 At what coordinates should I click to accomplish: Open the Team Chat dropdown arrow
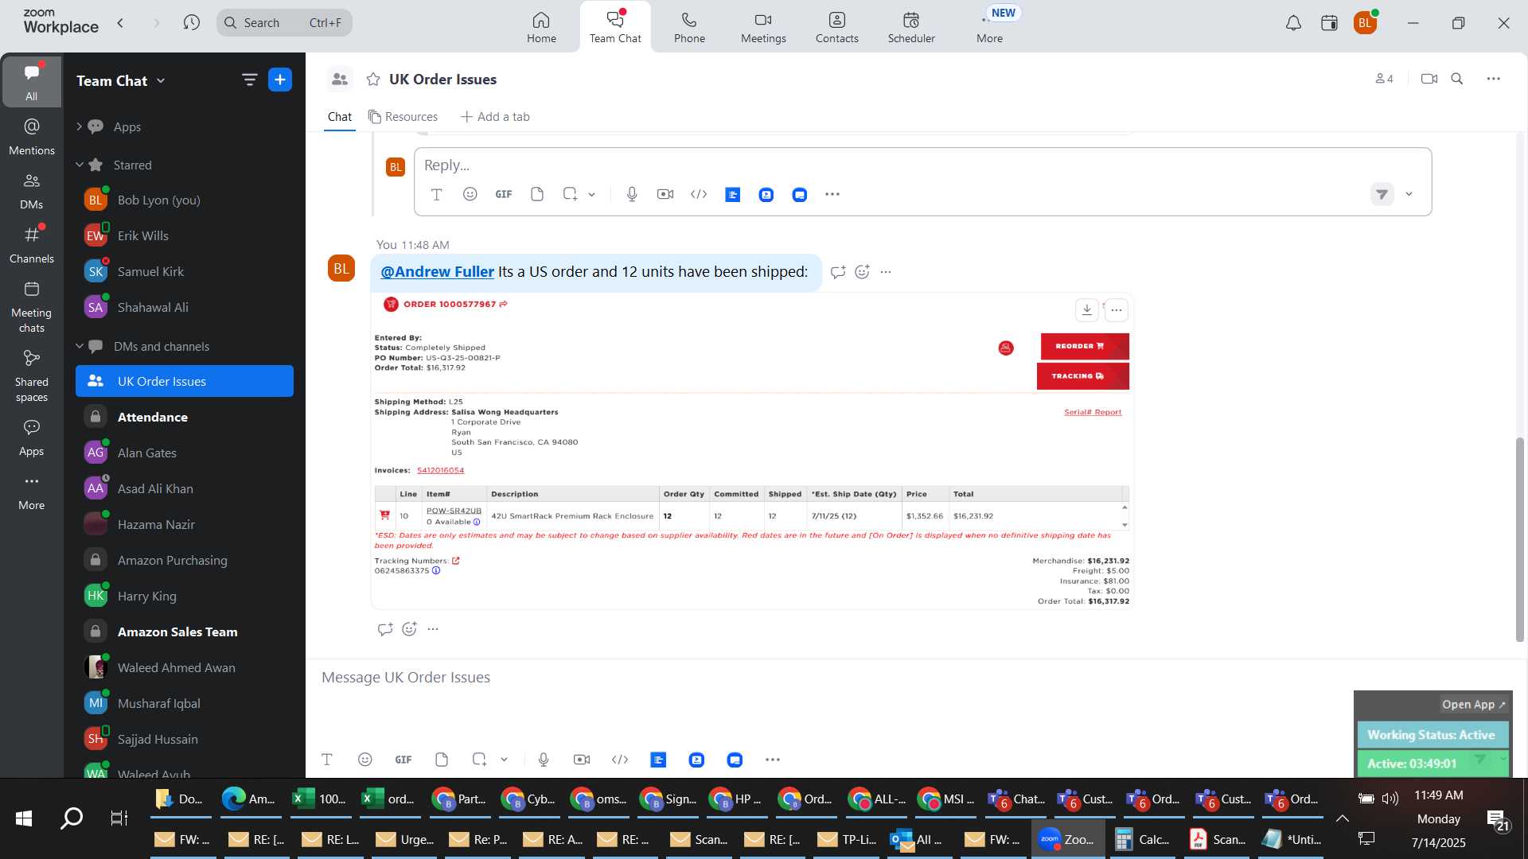coord(161,80)
